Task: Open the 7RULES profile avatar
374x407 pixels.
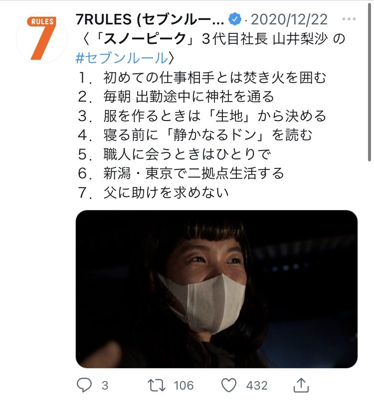Action: [x=41, y=38]
